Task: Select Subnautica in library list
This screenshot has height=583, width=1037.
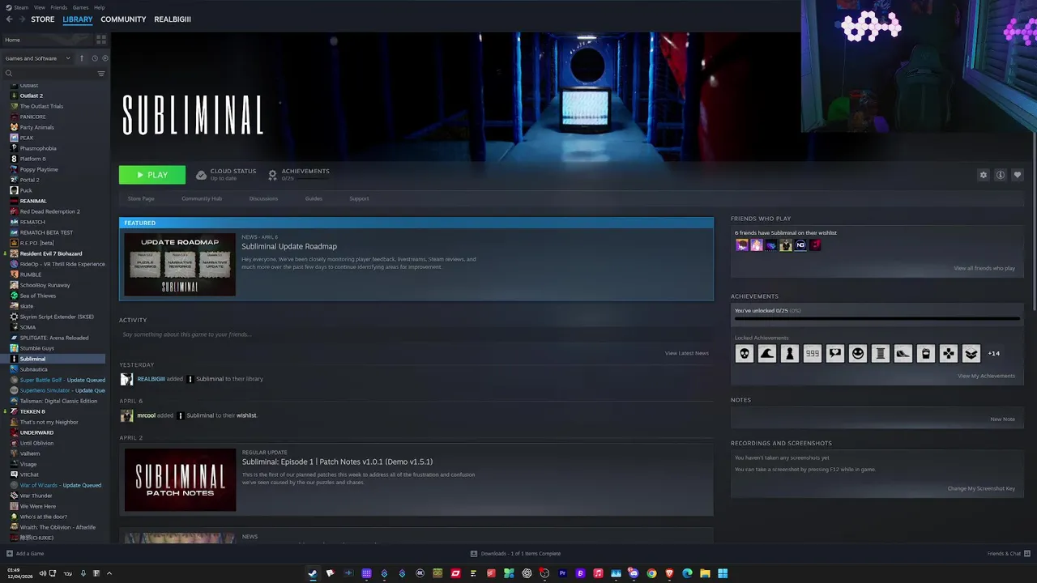Action: point(33,369)
